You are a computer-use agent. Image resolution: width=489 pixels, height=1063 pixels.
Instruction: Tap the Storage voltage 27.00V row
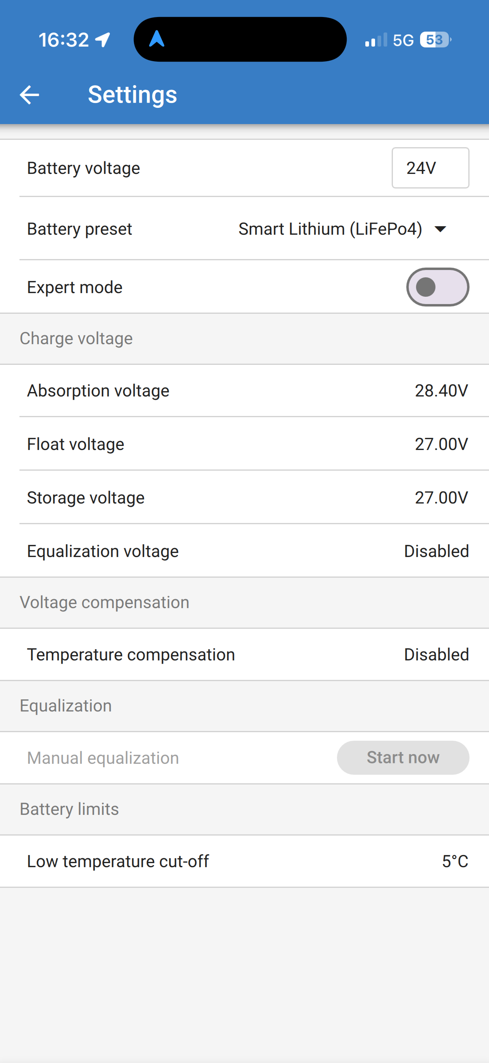pos(244,498)
